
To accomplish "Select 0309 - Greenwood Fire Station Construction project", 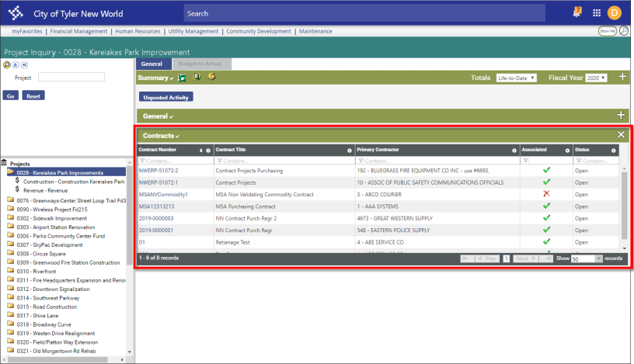I will [x=68, y=262].
